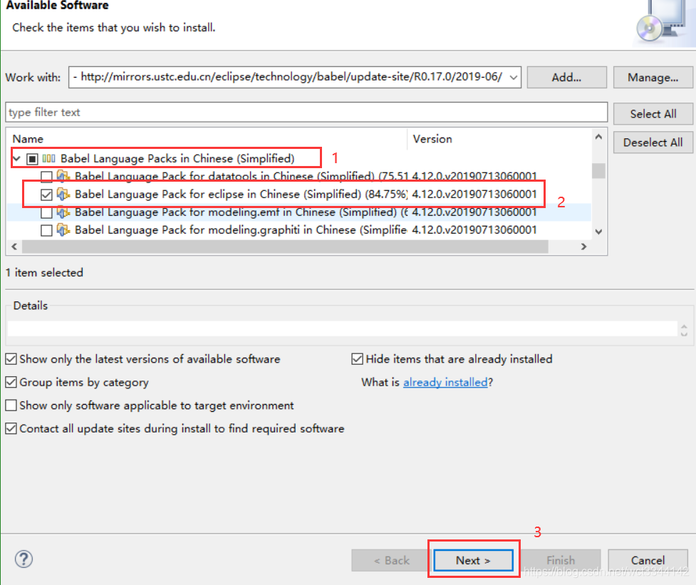
Task: Collapse the Babel Language Packs tree node
Action: click(17, 158)
